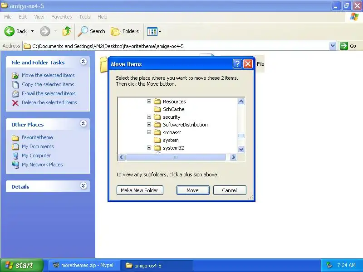Click the Up folder icon in toolbar

[67, 31]
